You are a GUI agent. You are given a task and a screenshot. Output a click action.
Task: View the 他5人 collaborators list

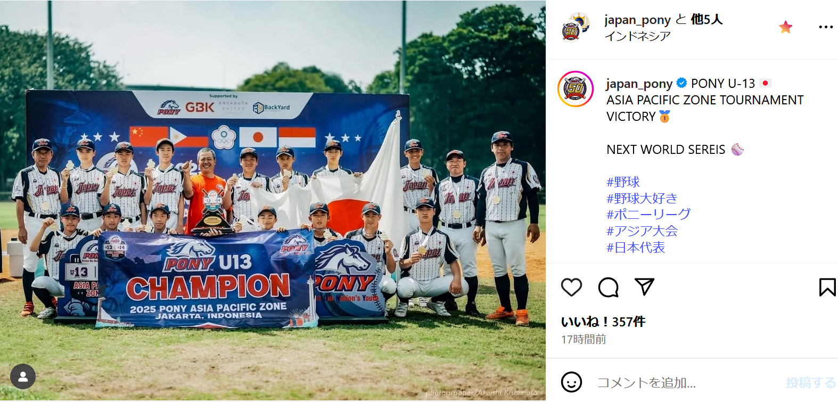click(706, 20)
